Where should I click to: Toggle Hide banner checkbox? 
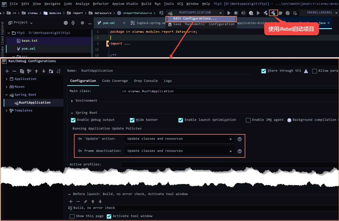(x=132, y=120)
